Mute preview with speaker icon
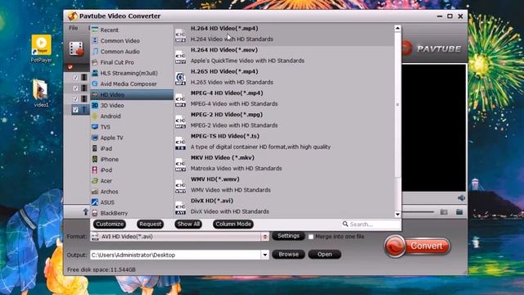 tap(461, 198)
